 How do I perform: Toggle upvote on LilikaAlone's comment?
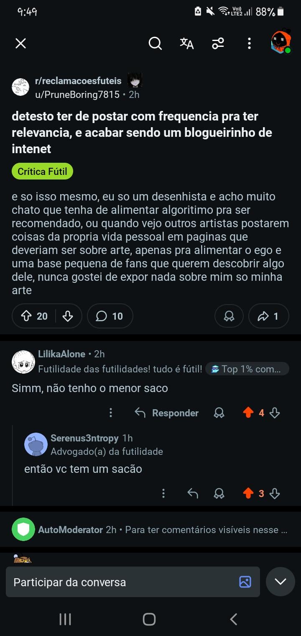point(248,413)
